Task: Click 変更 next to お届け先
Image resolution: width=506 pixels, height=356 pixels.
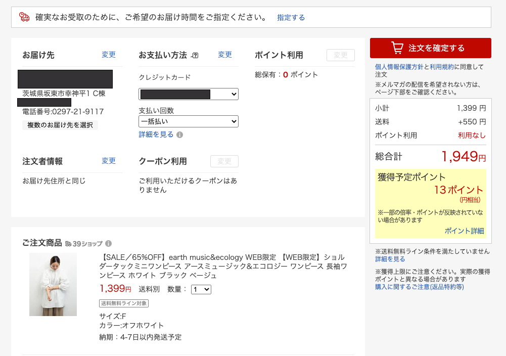Action: [x=109, y=55]
